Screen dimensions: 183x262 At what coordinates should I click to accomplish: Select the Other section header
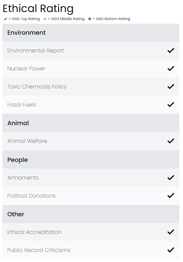[91, 214]
